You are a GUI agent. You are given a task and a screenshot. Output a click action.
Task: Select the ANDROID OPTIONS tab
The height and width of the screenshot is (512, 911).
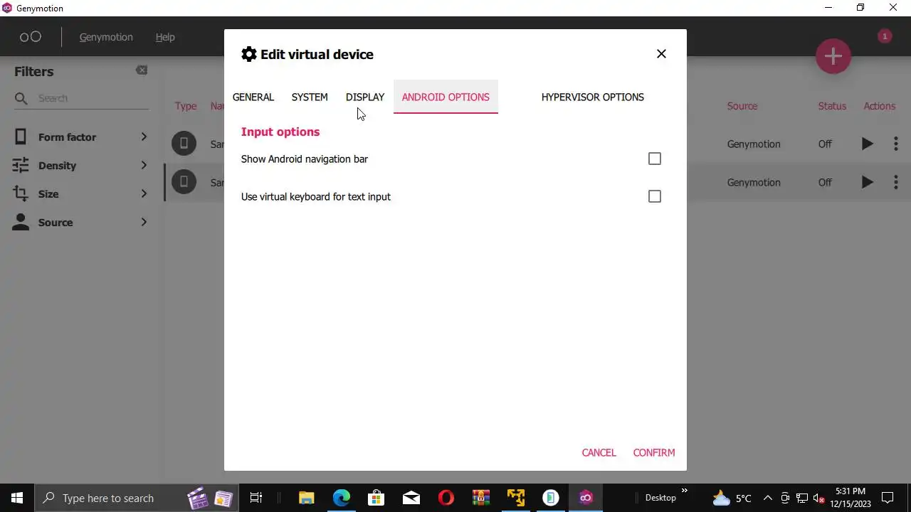[446, 97]
